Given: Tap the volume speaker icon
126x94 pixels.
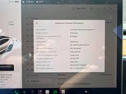Looking at the screenshot, I should tap(87, 92).
